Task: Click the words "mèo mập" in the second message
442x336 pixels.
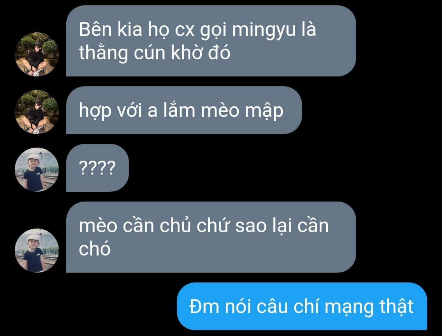Action: (x=242, y=110)
